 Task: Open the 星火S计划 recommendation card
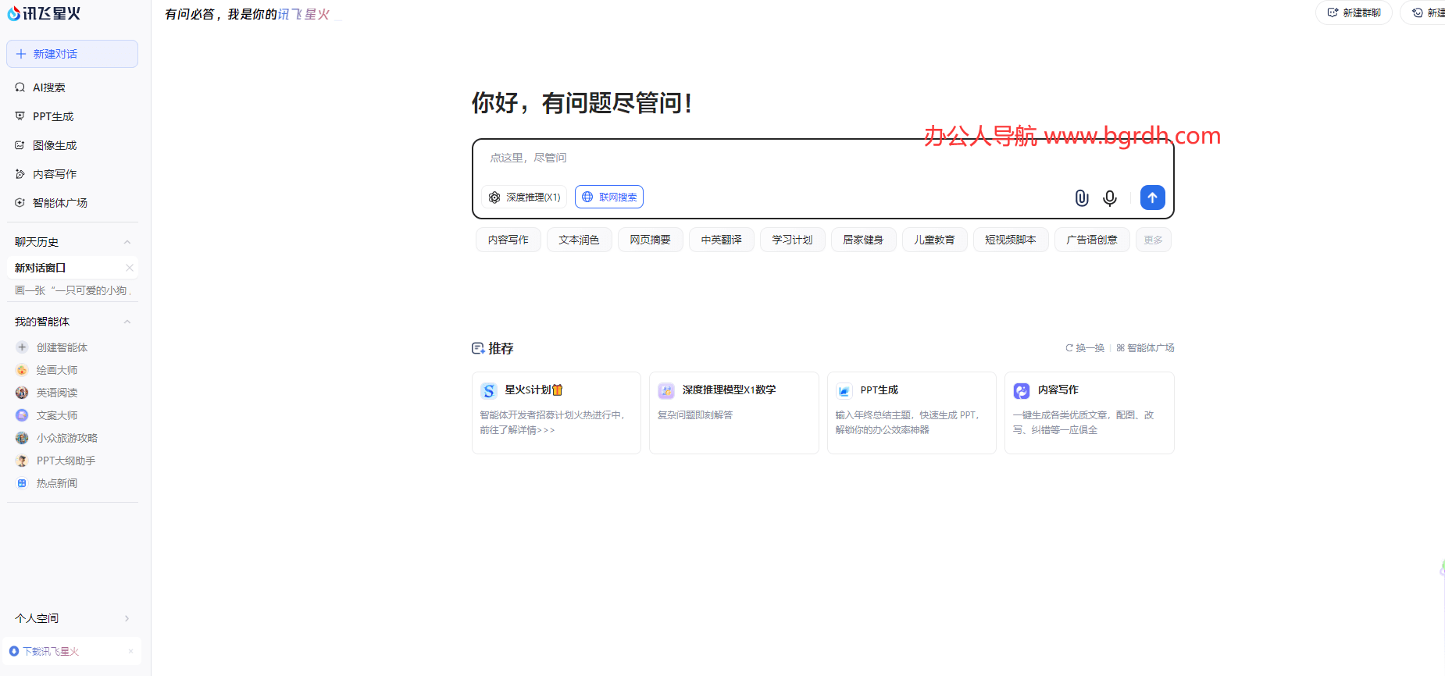556,413
